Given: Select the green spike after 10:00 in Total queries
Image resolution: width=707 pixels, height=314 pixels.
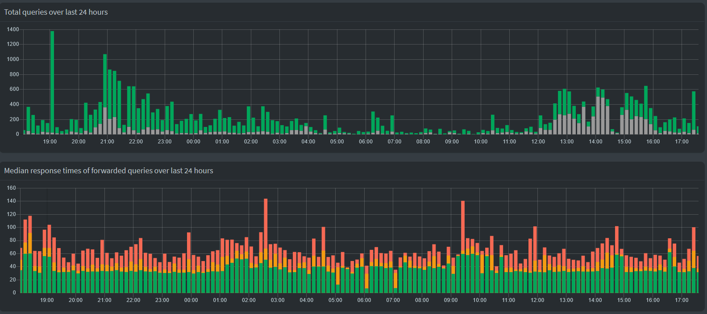Looking at the screenshot, I should click(x=493, y=123).
